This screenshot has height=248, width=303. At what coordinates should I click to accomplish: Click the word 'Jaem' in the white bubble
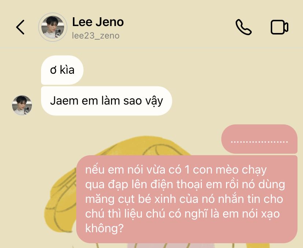(x=64, y=101)
